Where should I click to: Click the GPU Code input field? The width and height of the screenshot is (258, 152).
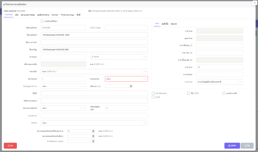pyautogui.click(x=126, y=28)
